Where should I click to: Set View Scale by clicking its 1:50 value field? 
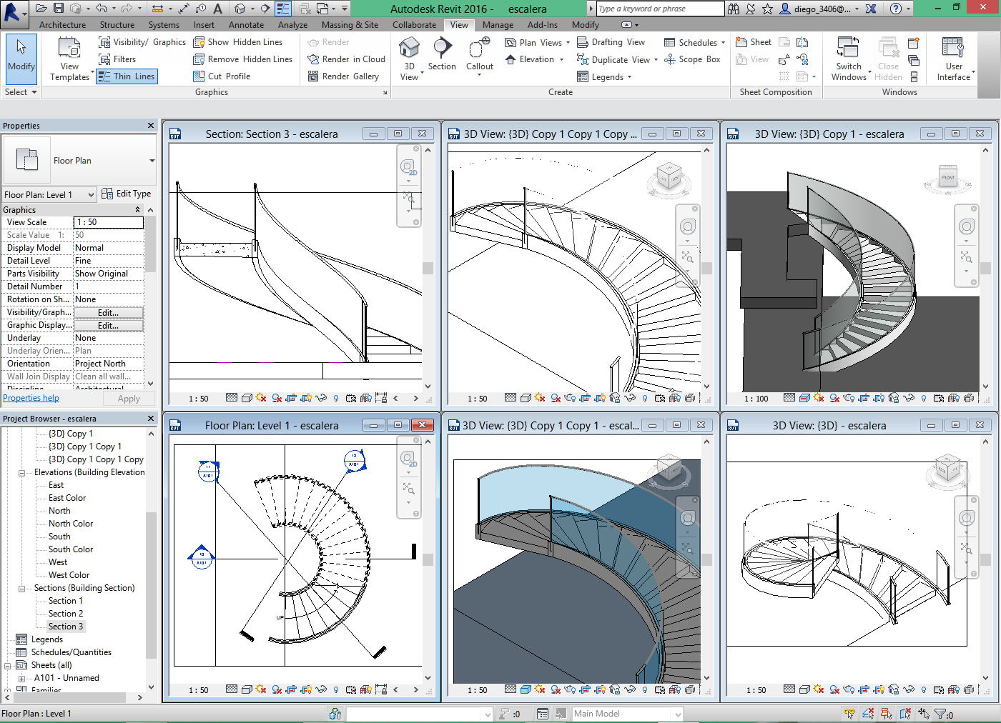pyautogui.click(x=109, y=221)
